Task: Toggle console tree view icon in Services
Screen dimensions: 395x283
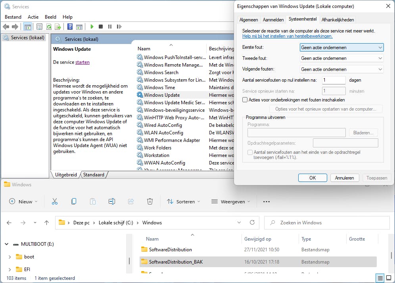Action: pos(27,27)
